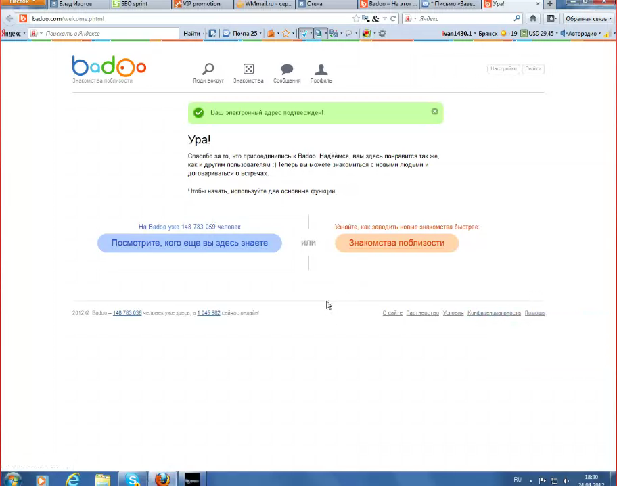
Task: Click the toolbar star favorites icon
Action: (285, 33)
